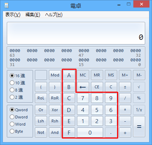
Task: Open the 表示(V) menu
Action: click(13, 15)
